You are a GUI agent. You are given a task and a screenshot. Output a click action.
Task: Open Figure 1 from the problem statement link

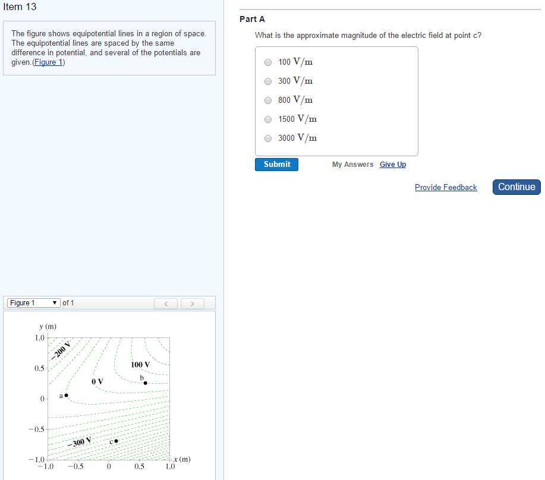pos(48,62)
